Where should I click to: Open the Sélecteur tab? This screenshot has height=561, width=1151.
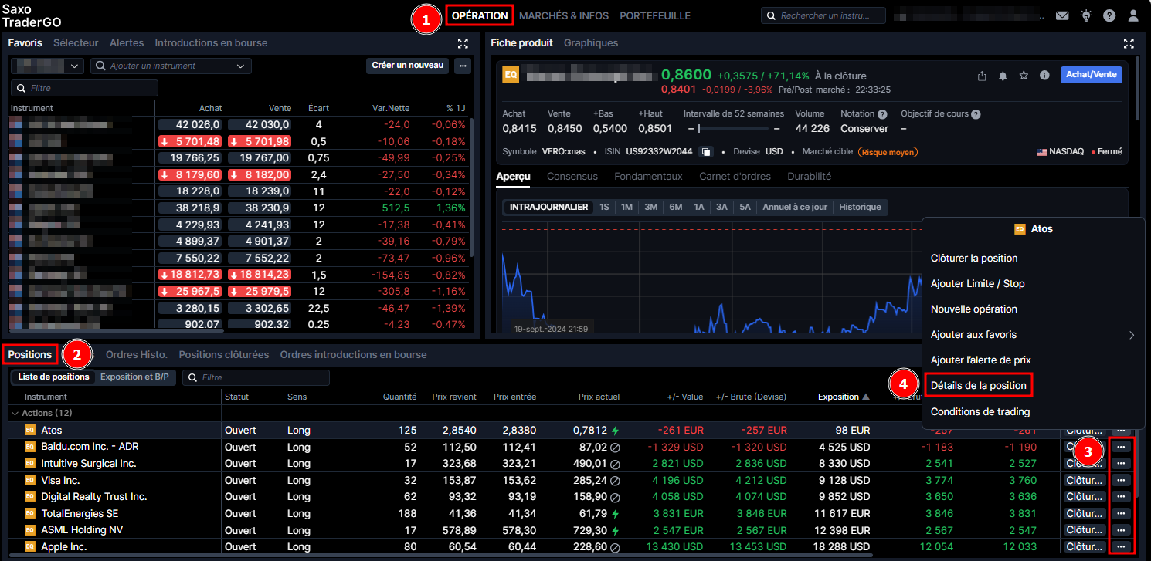(76, 42)
